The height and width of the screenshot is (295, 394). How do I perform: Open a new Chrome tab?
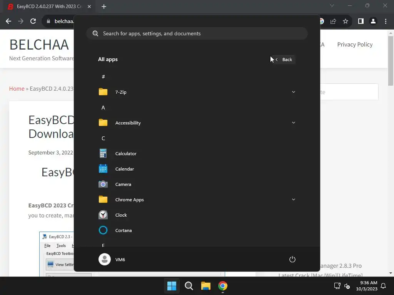[104, 7]
